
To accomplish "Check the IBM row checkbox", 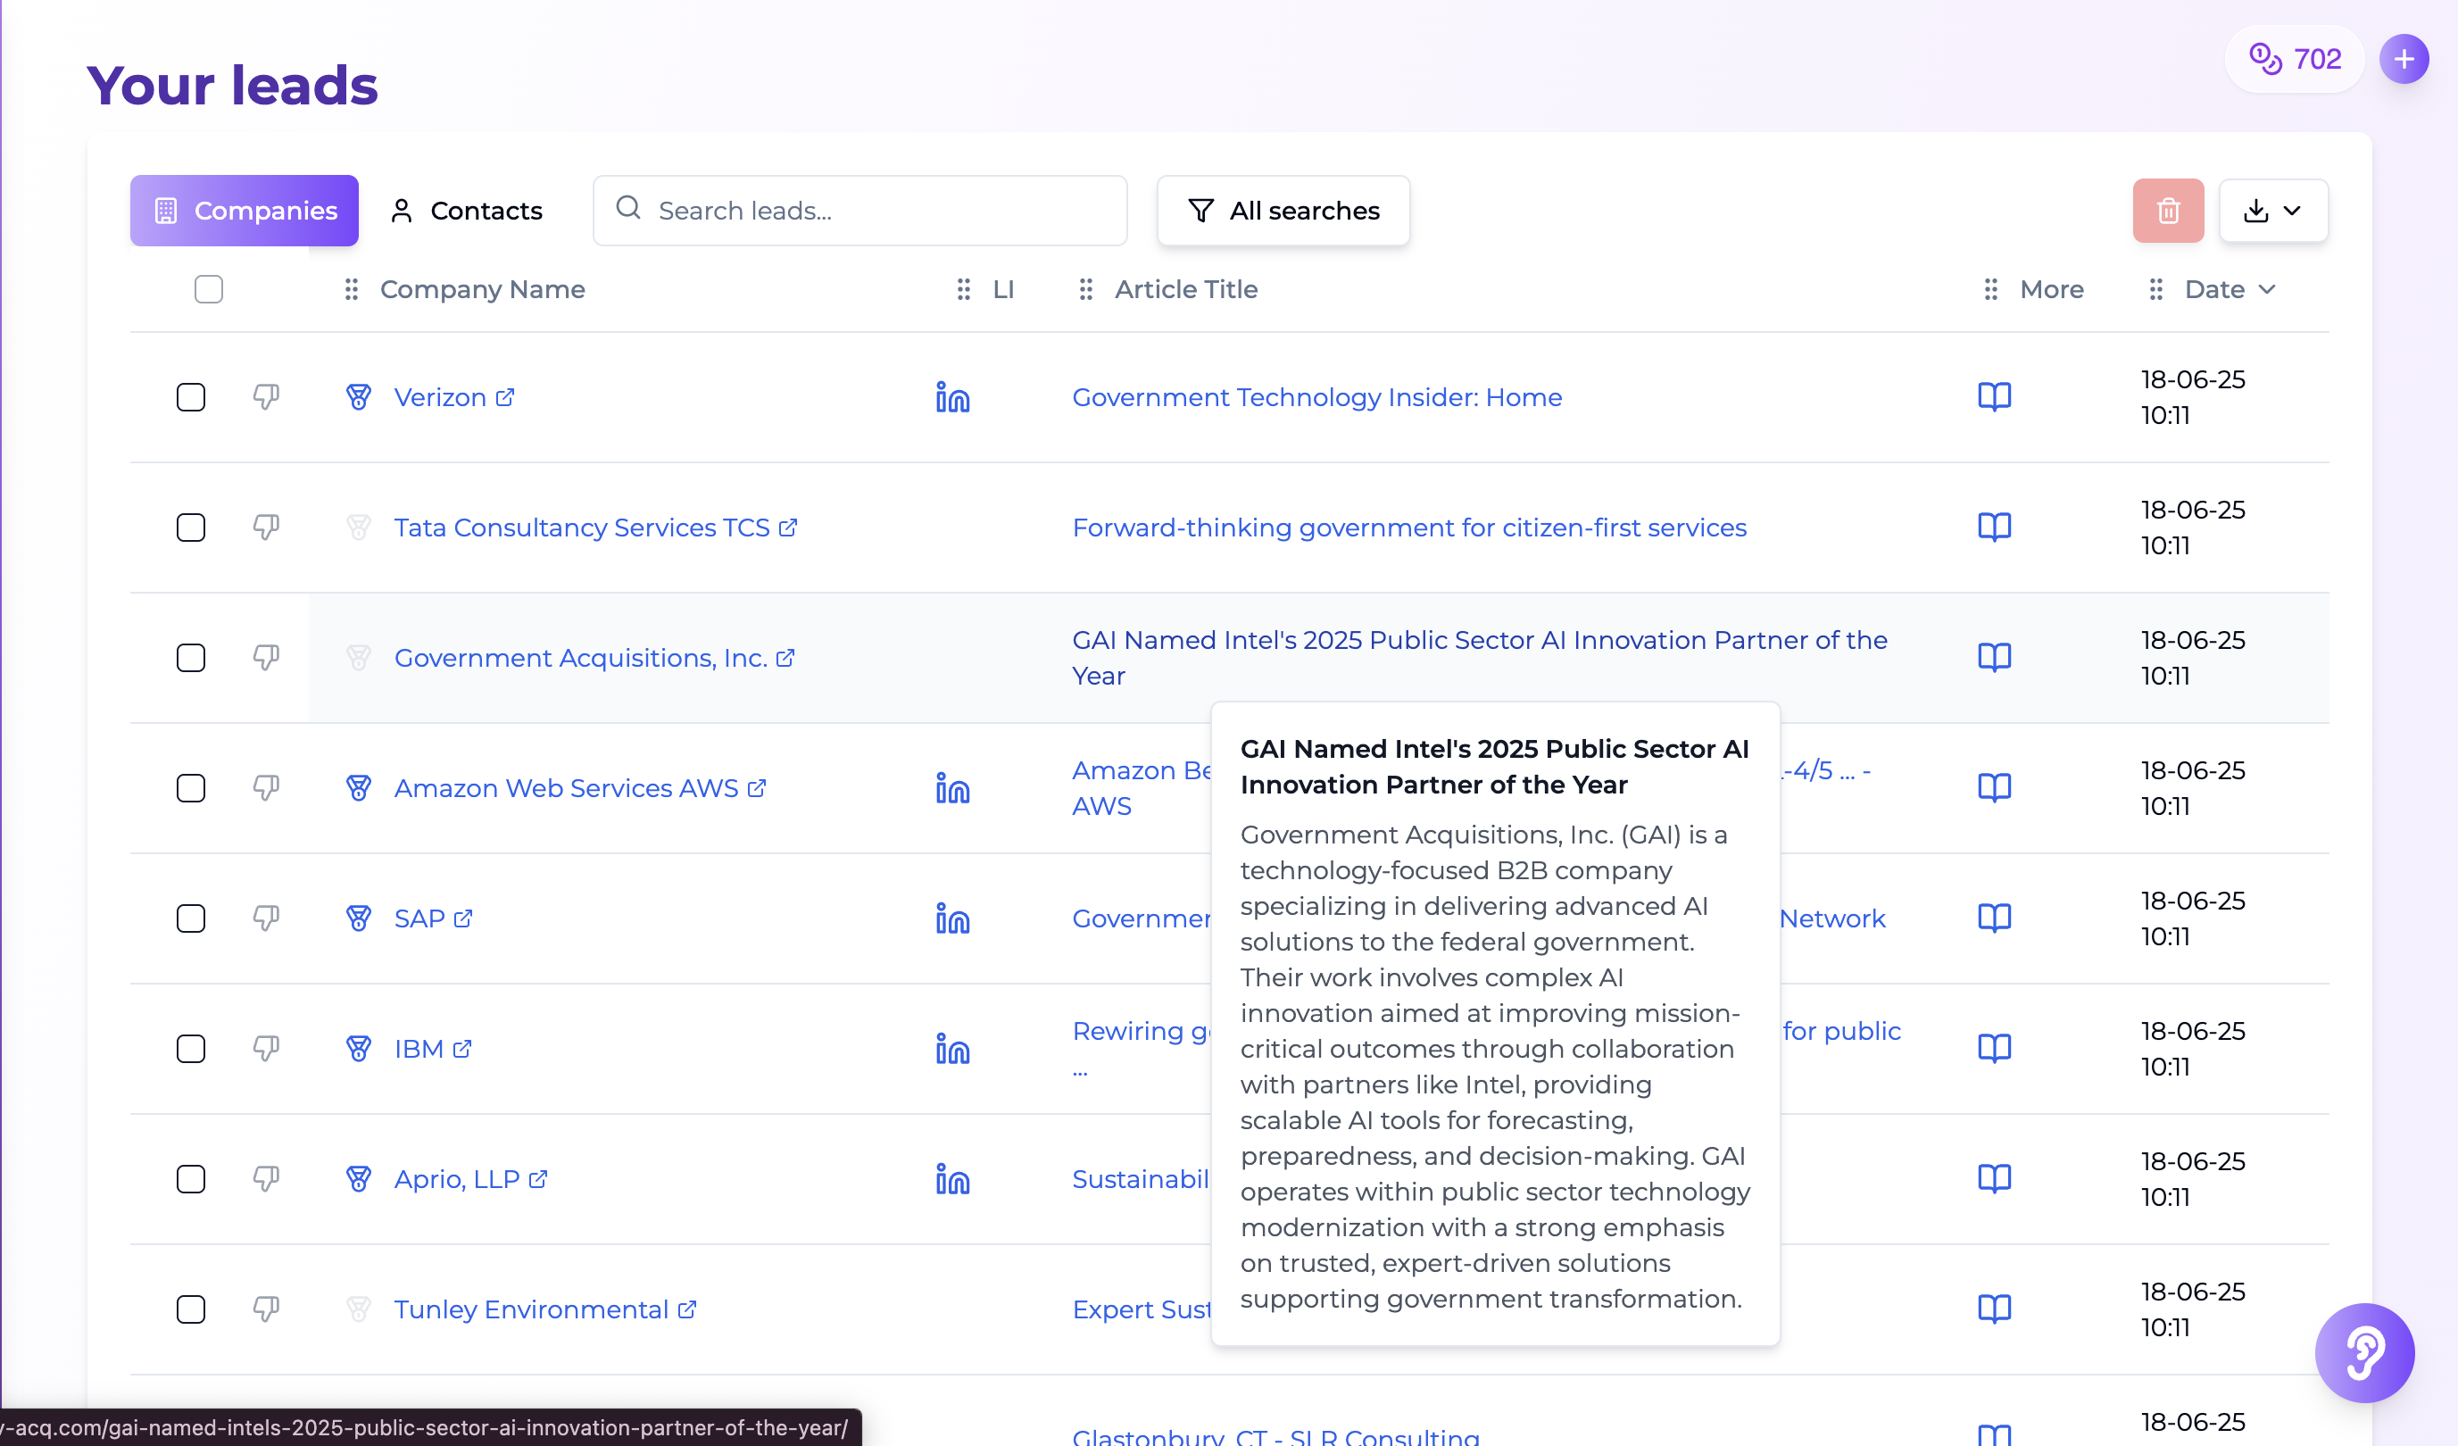I will click(x=191, y=1049).
